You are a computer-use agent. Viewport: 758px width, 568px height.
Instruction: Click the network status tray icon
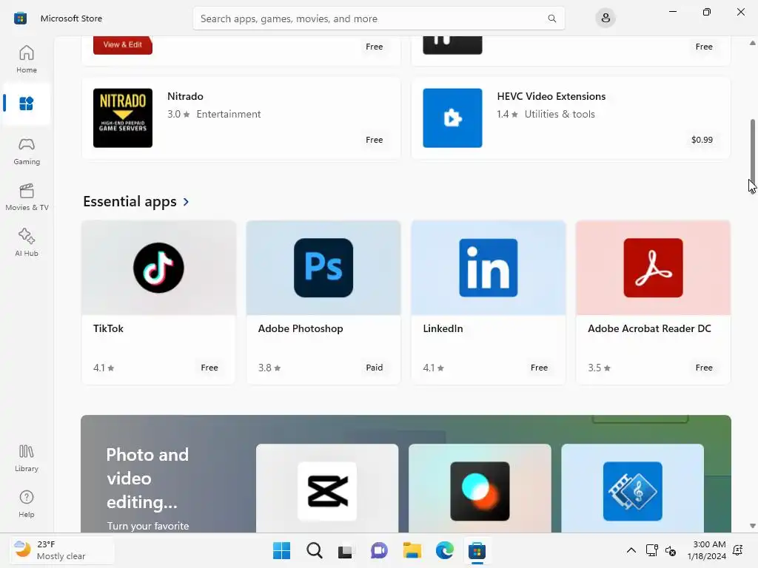pos(651,550)
